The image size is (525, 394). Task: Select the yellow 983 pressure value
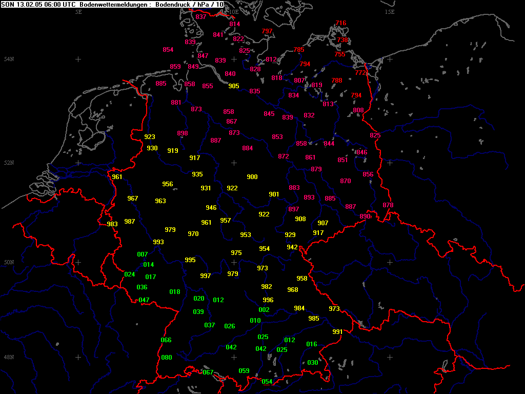click(112, 224)
